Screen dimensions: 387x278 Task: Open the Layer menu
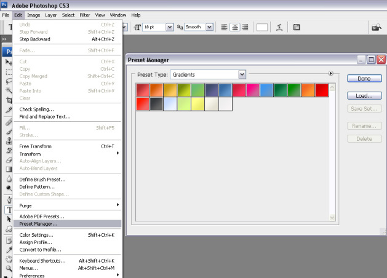click(x=51, y=15)
